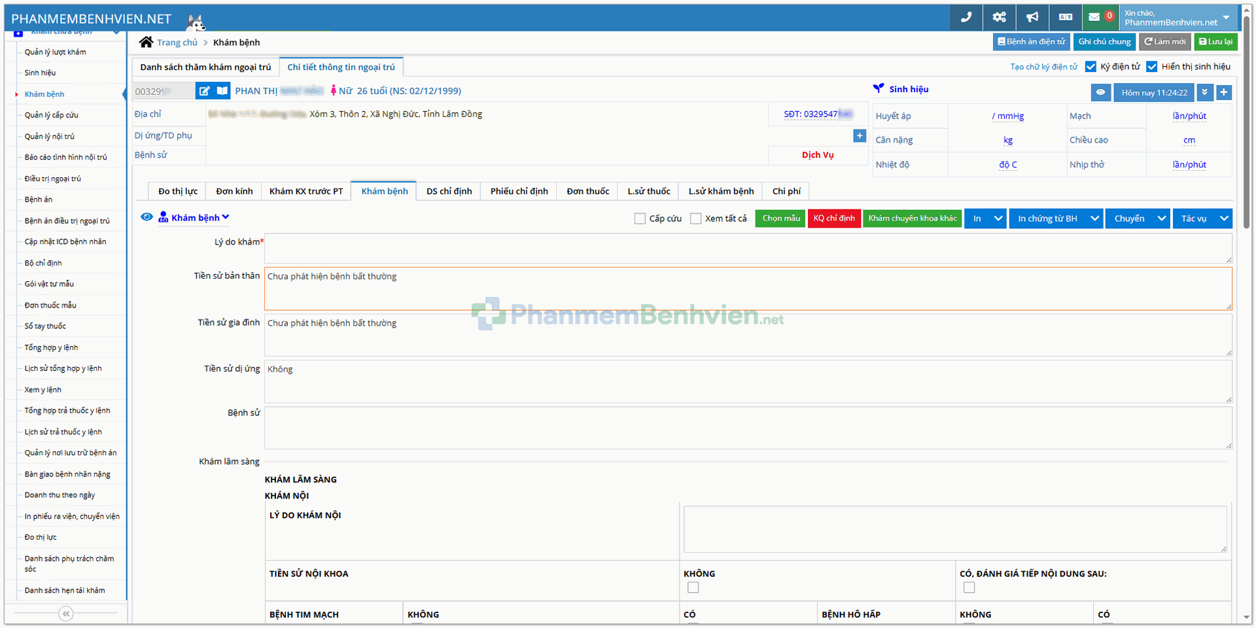Collapse the left sidebar with double-arrow
Viewport: 1256px width, 628px height.
point(65,614)
